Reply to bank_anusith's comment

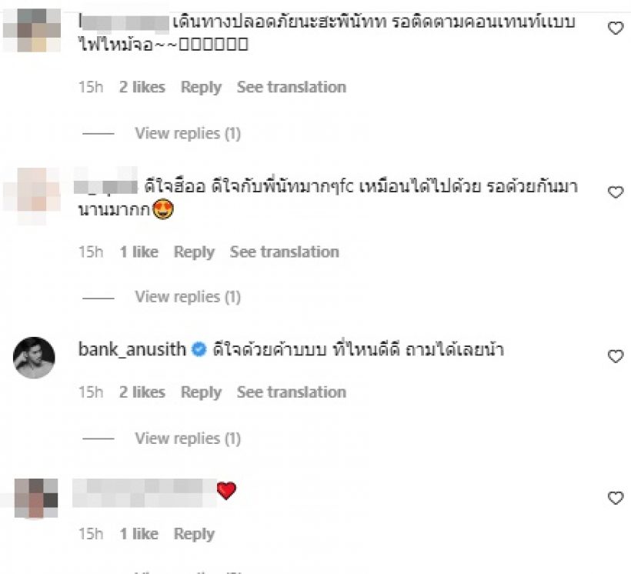201,392
